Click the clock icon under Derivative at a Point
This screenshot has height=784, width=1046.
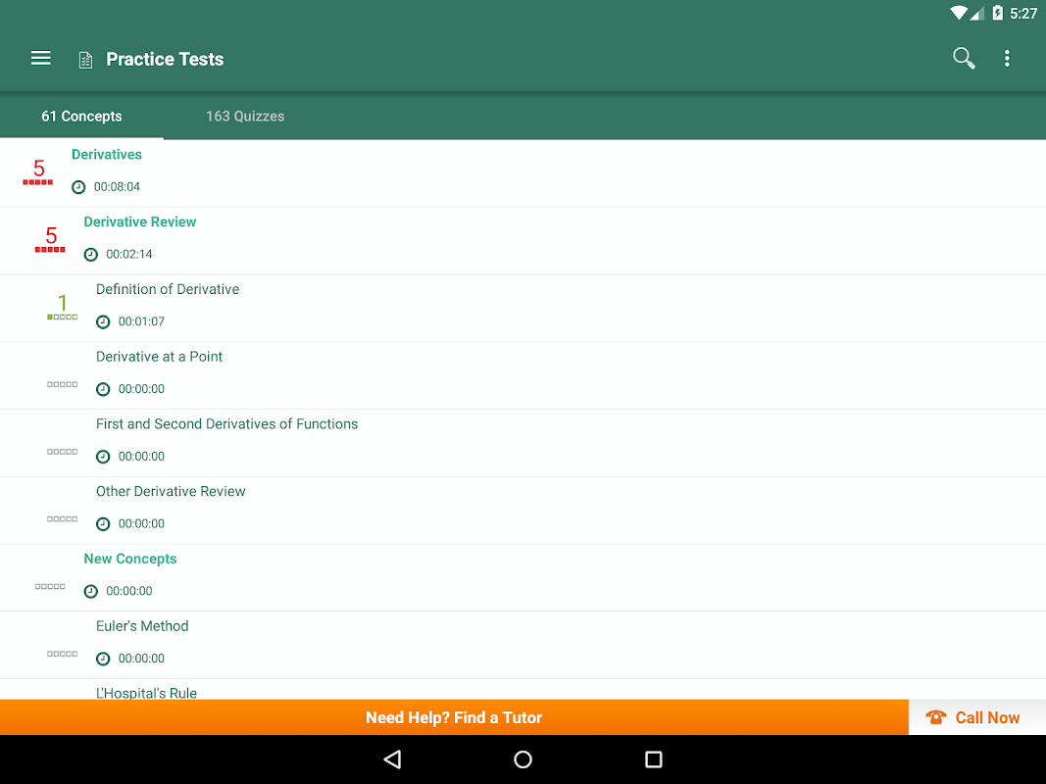pyautogui.click(x=103, y=389)
